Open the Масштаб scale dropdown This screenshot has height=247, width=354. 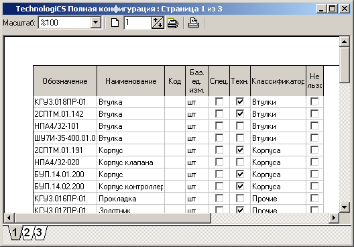(96, 22)
